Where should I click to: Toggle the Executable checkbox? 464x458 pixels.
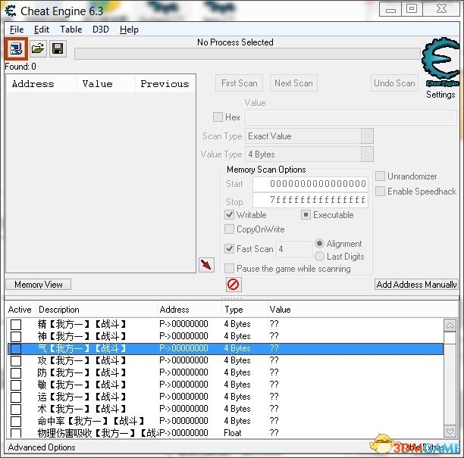click(x=306, y=214)
